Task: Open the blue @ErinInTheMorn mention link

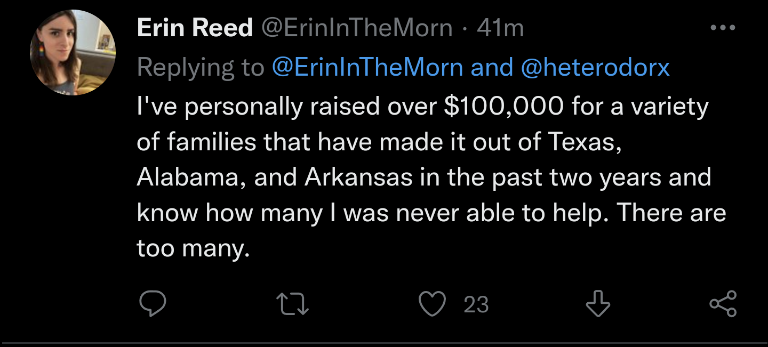Action: pyautogui.click(x=367, y=67)
